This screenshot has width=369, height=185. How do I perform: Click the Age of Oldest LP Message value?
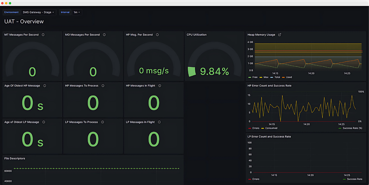click(32, 139)
